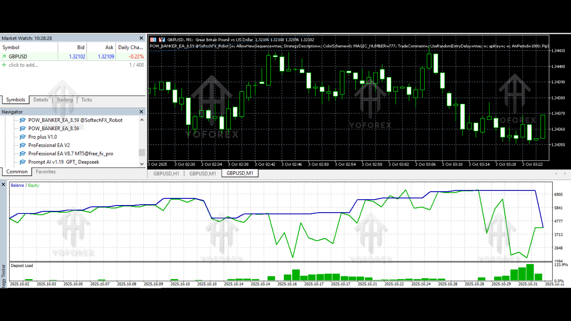Click the Navigator scrollbar down arrow
The height and width of the screenshot is (321, 571).
(x=141, y=164)
